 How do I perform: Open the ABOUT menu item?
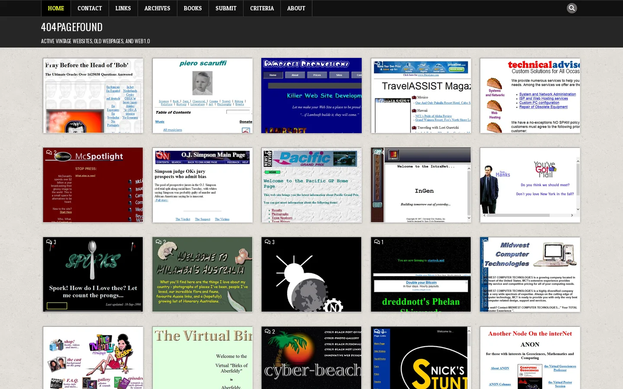tap(296, 8)
